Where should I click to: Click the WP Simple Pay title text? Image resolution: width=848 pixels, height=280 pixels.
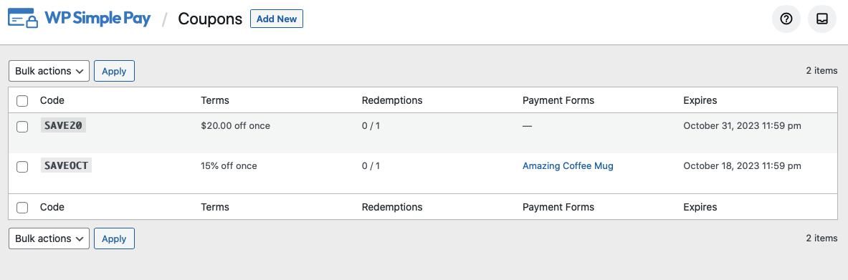click(x=97, y=19)
